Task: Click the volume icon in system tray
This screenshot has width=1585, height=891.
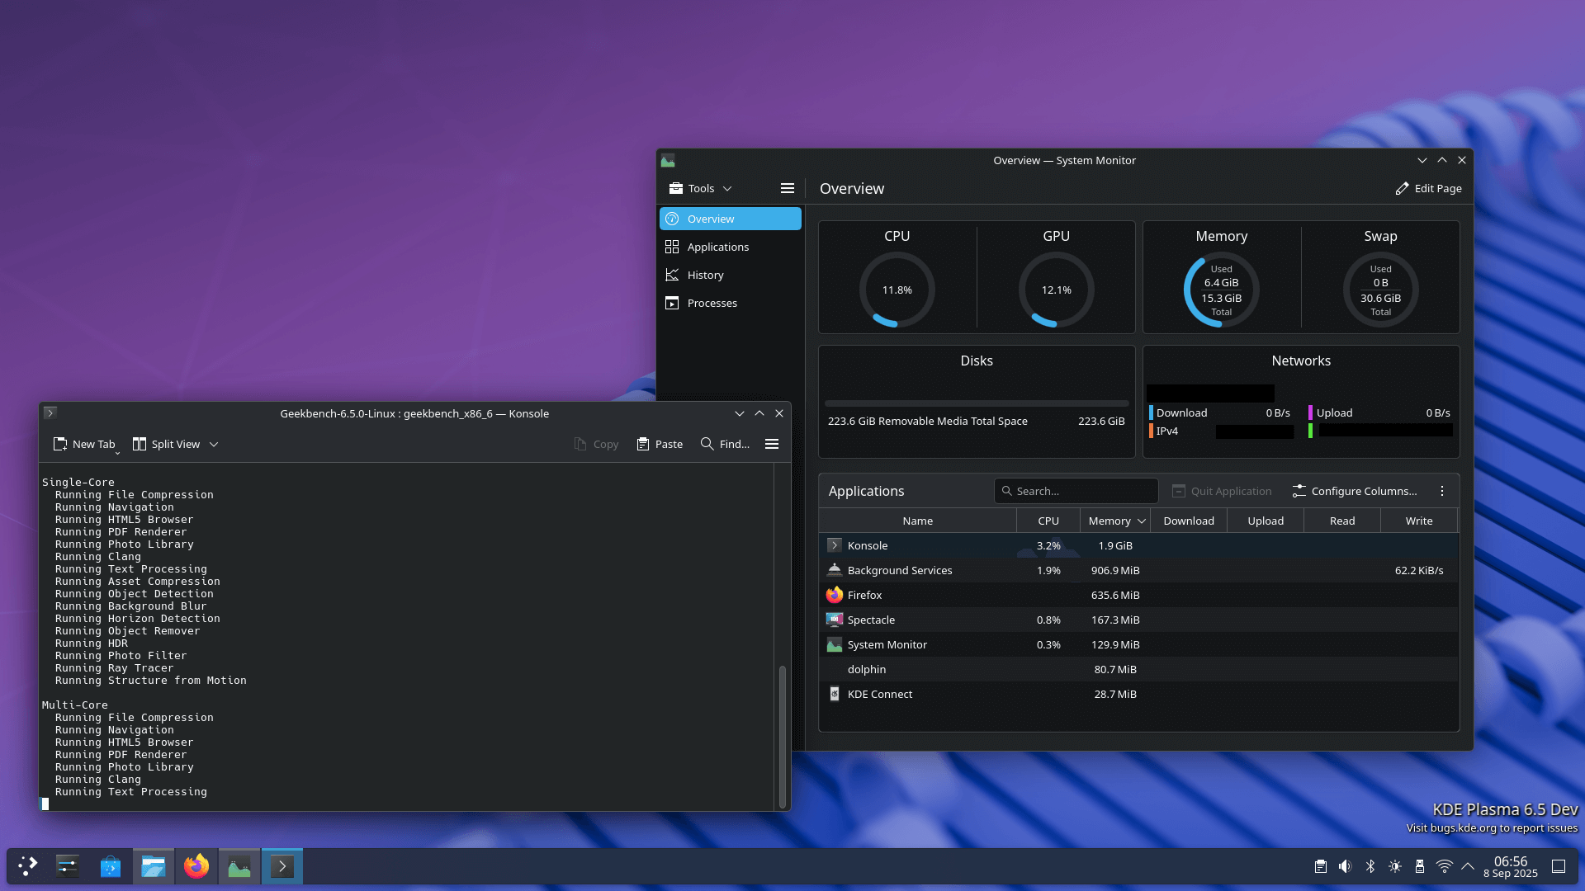Action: (1345, 866)
